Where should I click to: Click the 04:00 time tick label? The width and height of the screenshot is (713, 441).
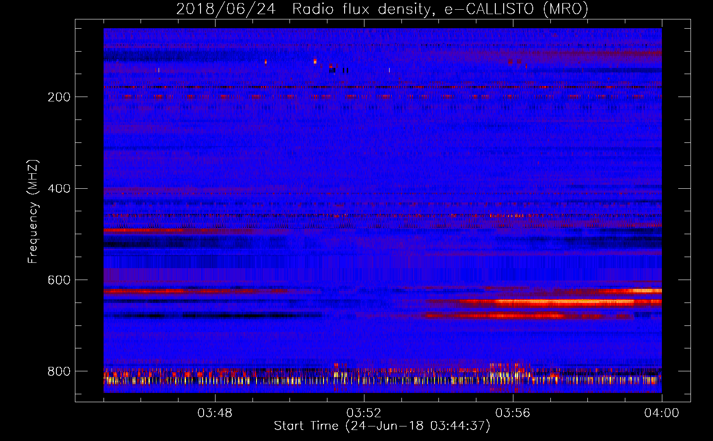pyautogui.click(x=662, y=413)
